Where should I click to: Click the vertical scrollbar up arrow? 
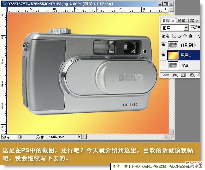click(172, 9)
